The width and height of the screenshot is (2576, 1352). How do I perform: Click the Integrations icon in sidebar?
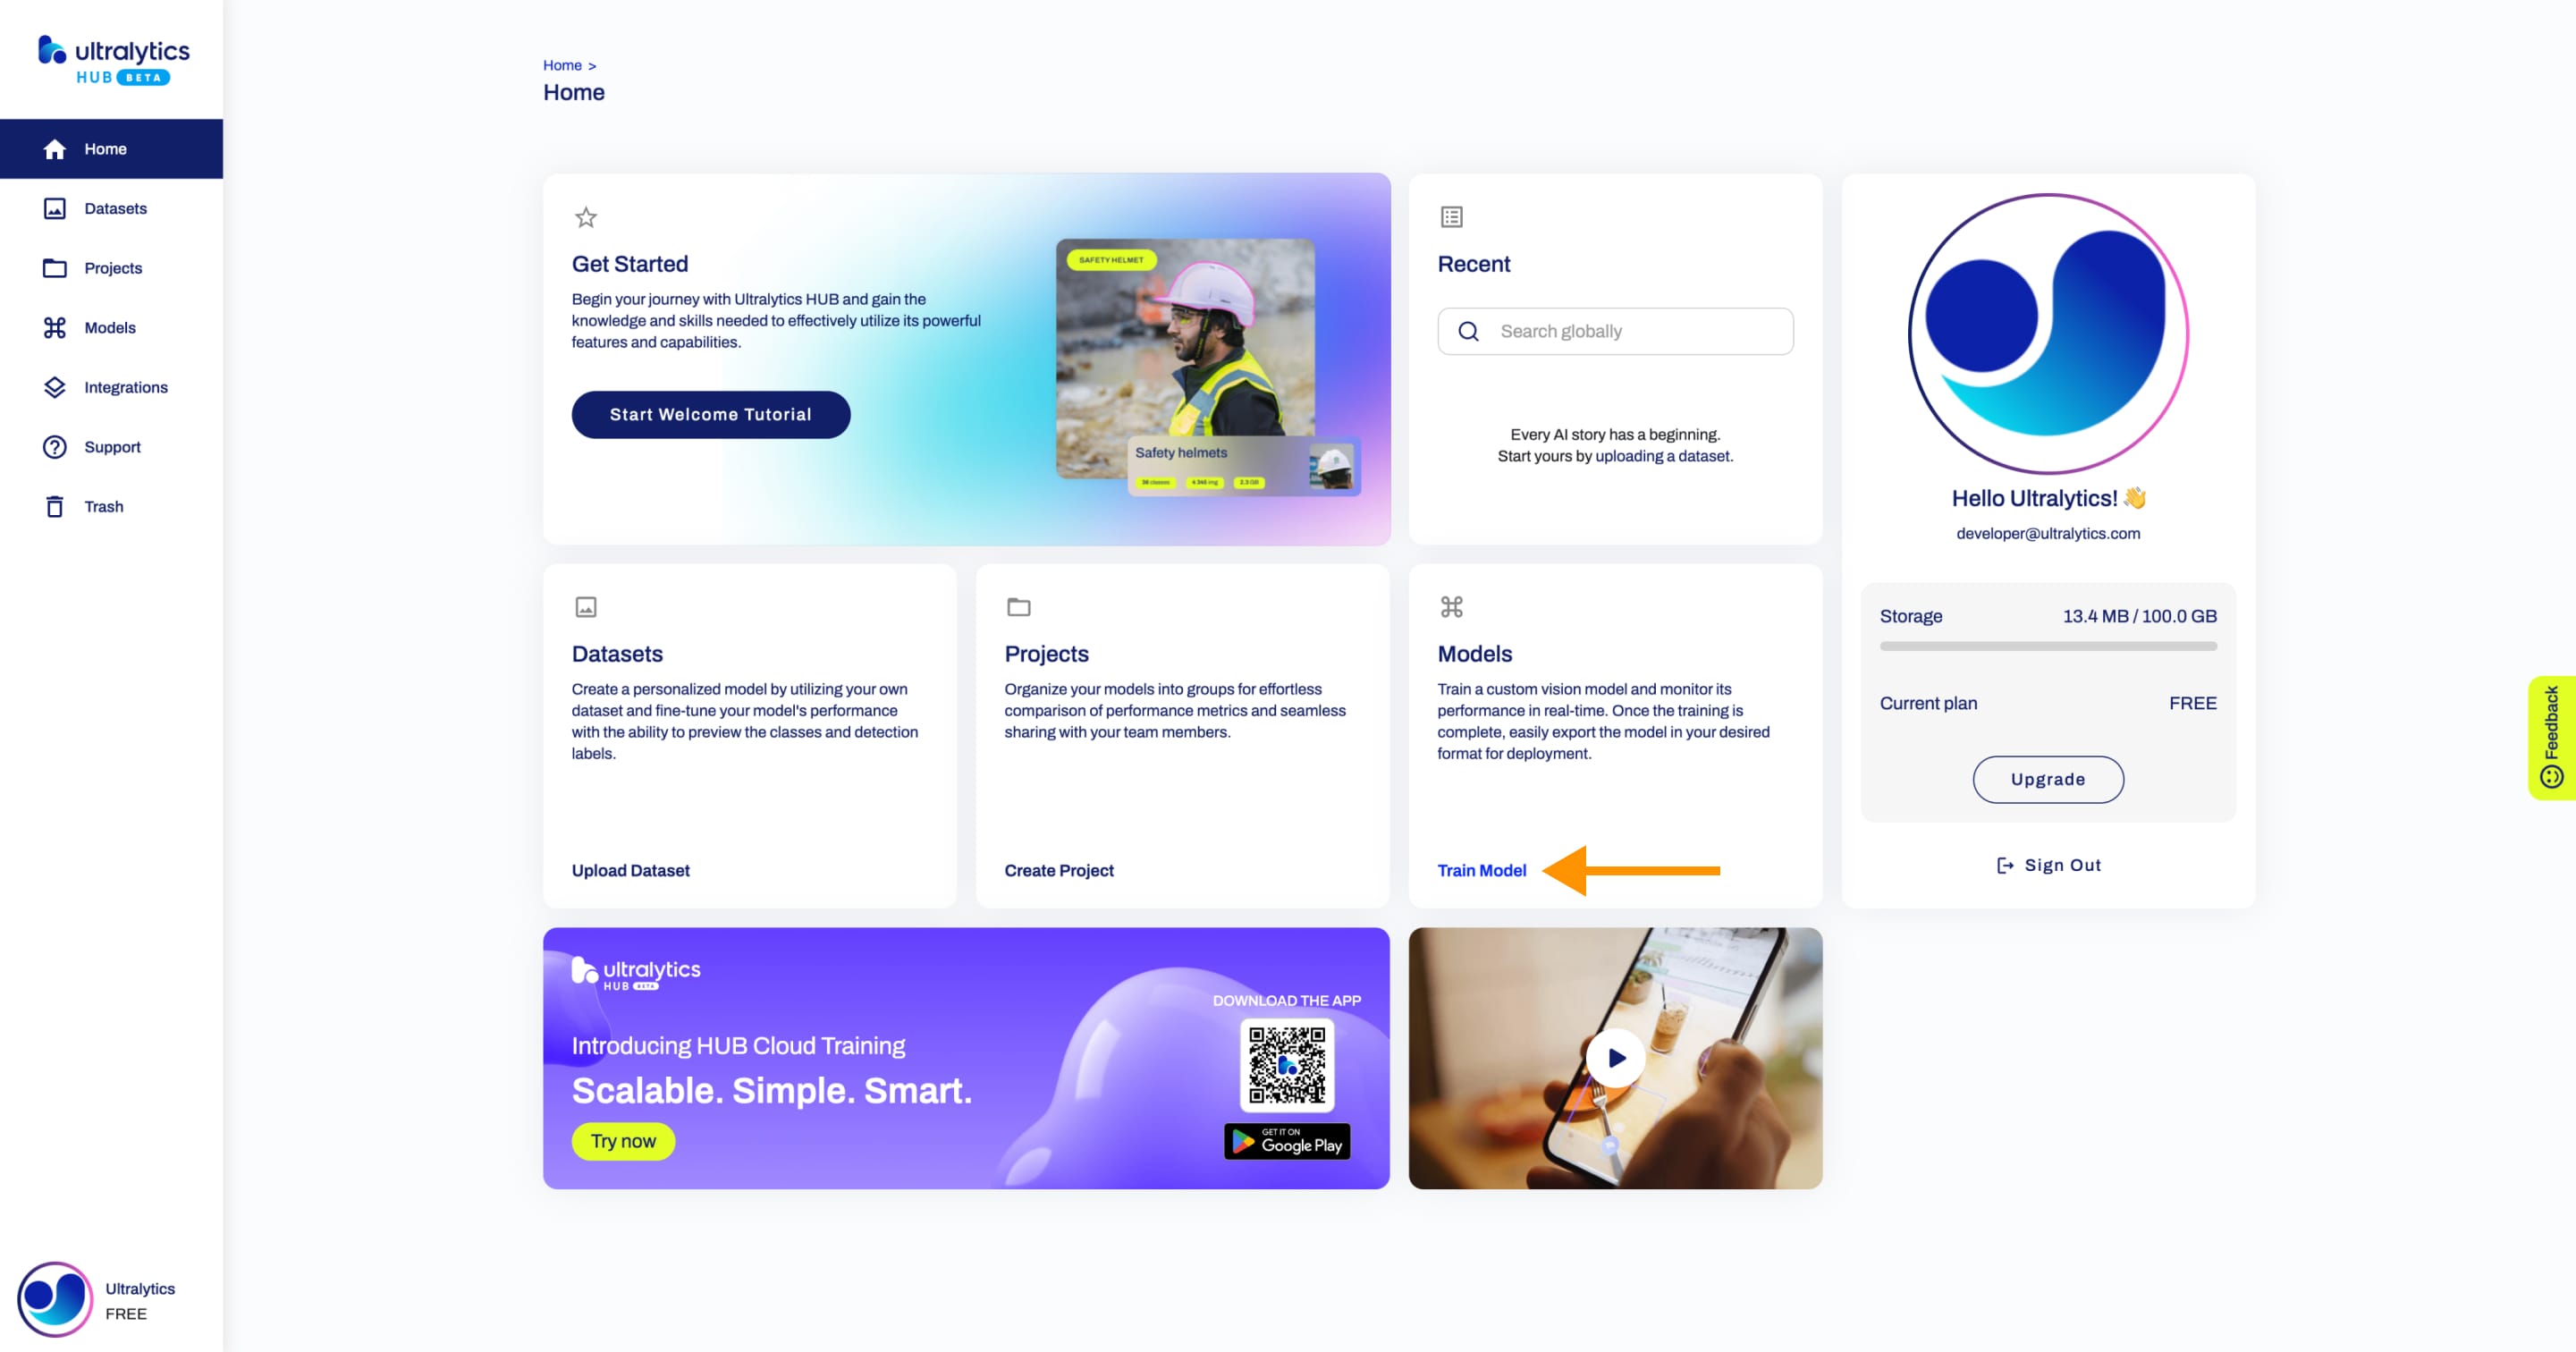coord(53,386)
